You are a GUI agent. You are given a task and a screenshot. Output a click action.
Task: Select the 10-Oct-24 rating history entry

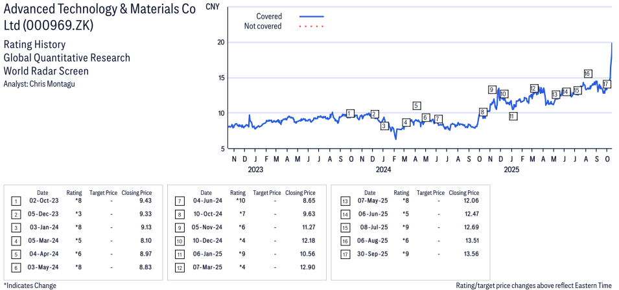click(206, 213)
